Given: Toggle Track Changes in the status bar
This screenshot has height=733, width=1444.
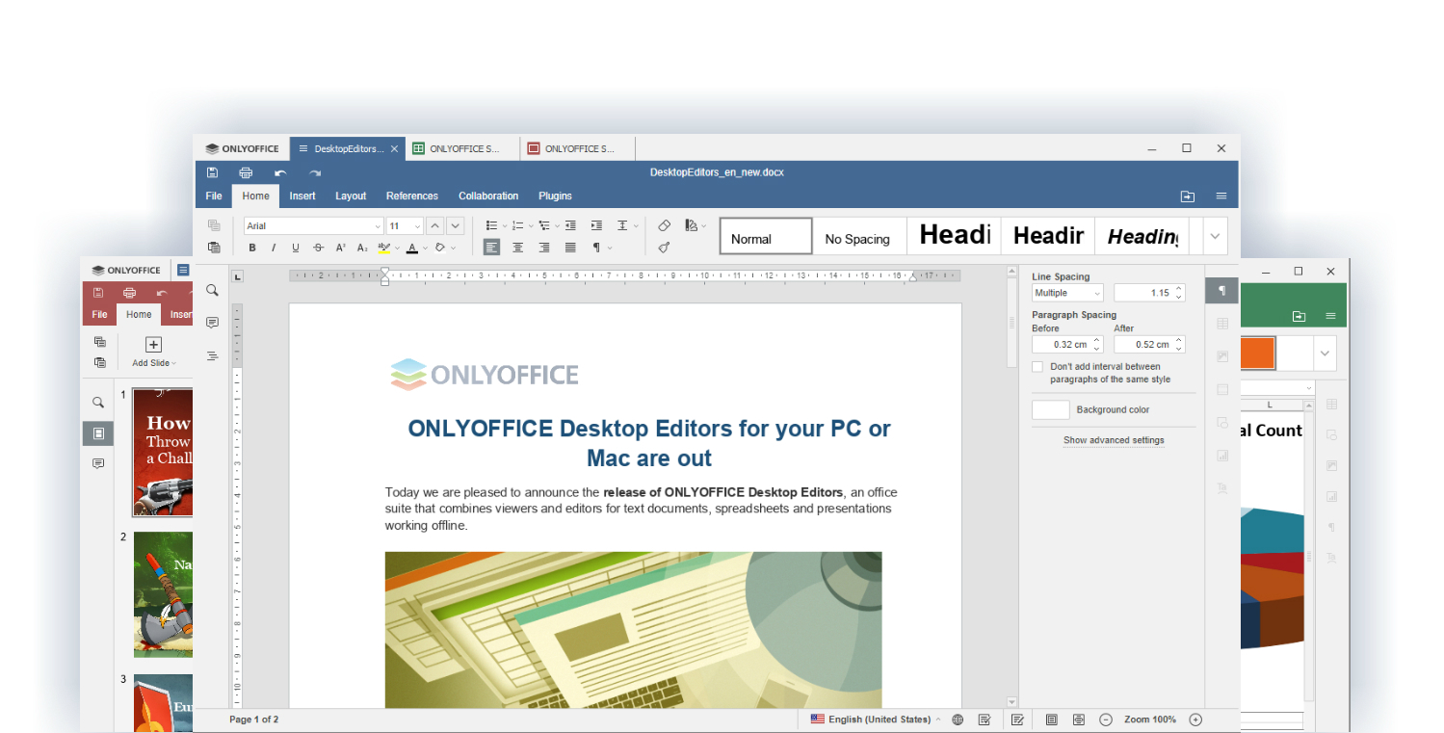Looking at the screenshot, I should click(1017, 720).
